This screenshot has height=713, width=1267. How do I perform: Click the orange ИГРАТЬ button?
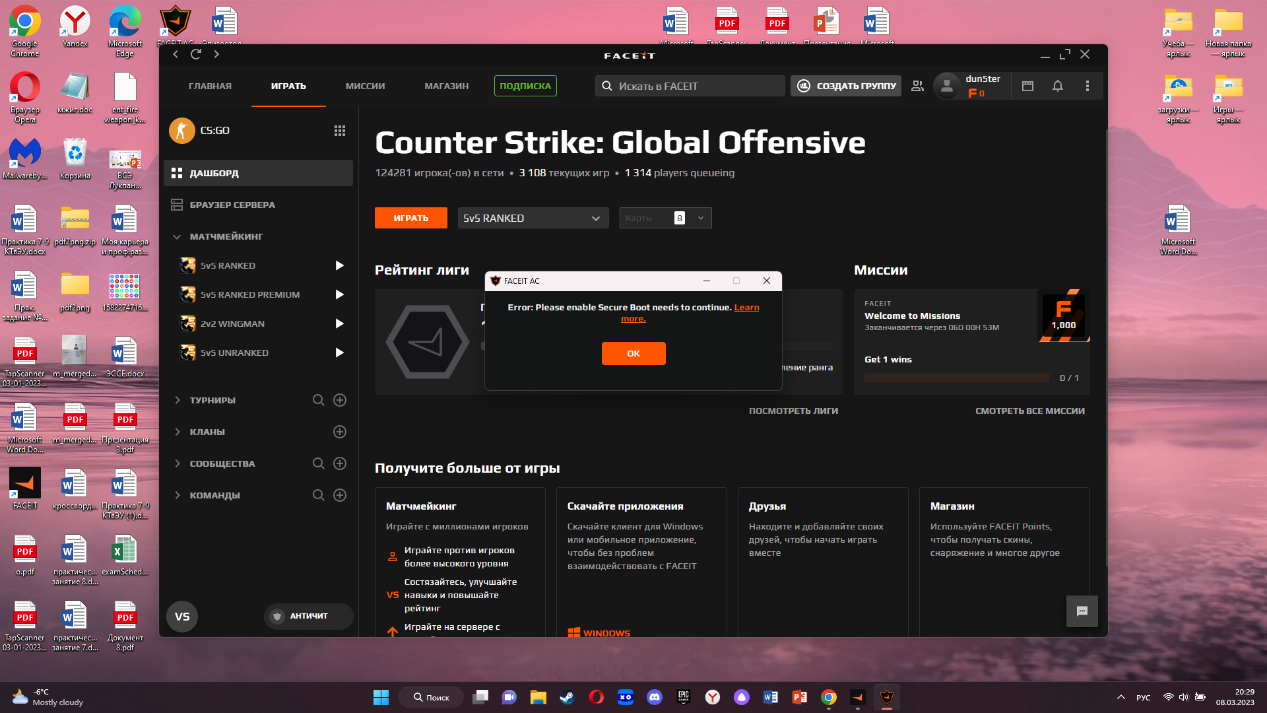[x=411, y=218]
